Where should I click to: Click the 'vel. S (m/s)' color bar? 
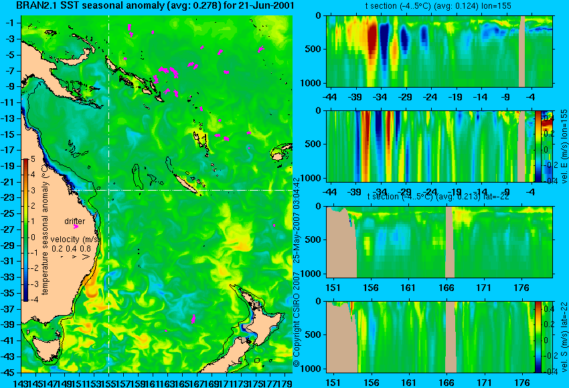click(538, 337)
